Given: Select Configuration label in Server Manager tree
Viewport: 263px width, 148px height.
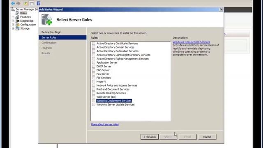Looking at the screenshot, I should click(x=28, y=25).
